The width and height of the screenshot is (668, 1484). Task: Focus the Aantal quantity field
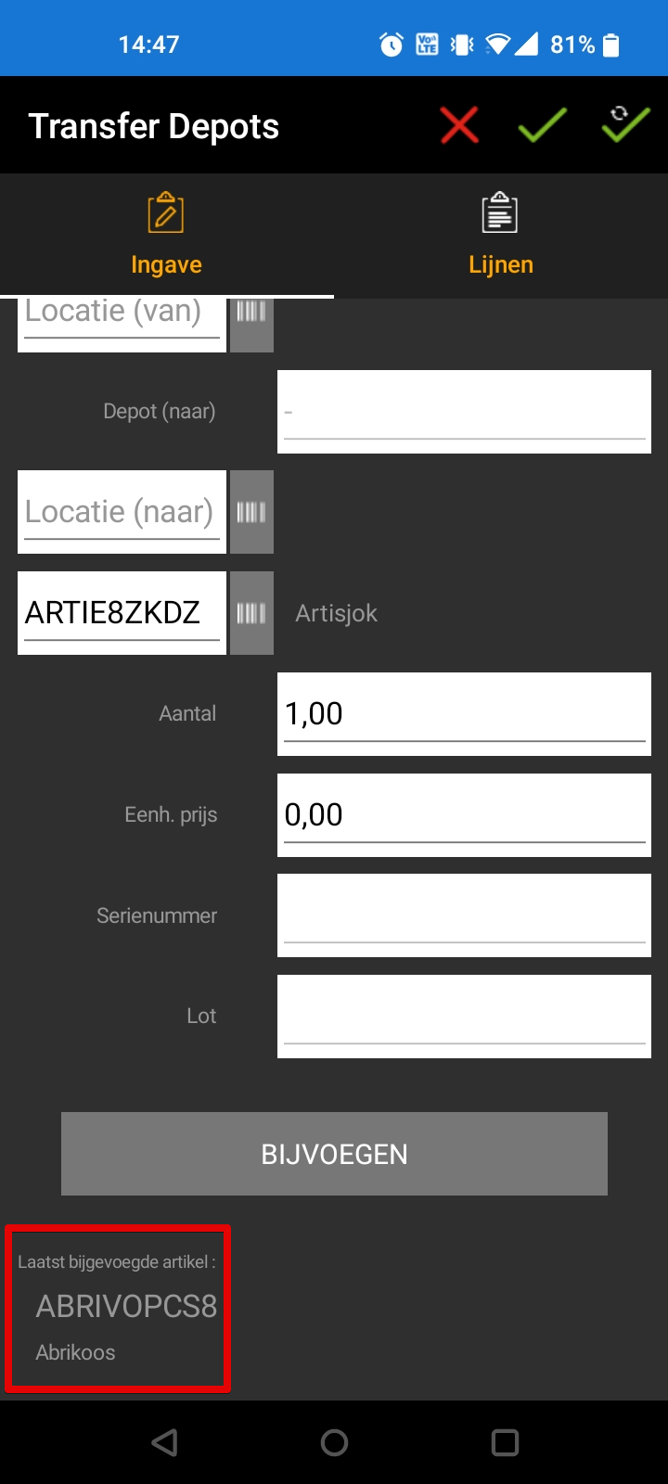(464, 714)
